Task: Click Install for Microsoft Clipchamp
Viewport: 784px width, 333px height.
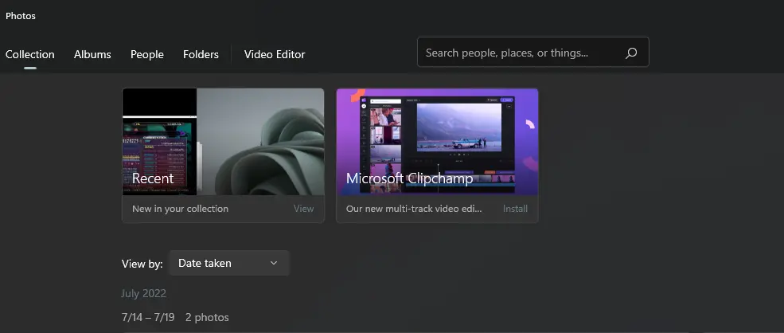Action: click(x=515, y=209)
